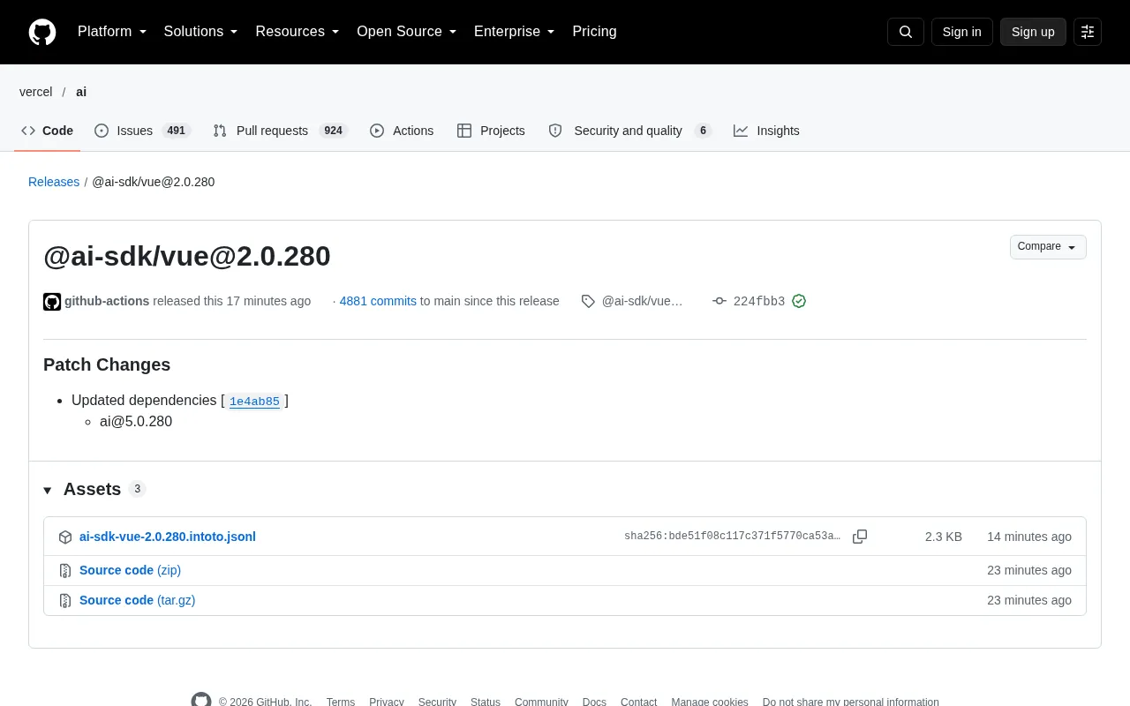Switch to the Code tab

48,131
